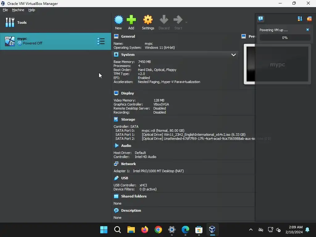The image size is (316, 237).
Task: Click the Win11_23H2 ISO optical drive entry
Action: click(194, 135)
